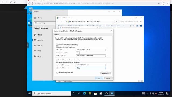Tick Validate settings upon exit checkbox
This screenshot has height=97, width=172.
[x=57, y=72]
